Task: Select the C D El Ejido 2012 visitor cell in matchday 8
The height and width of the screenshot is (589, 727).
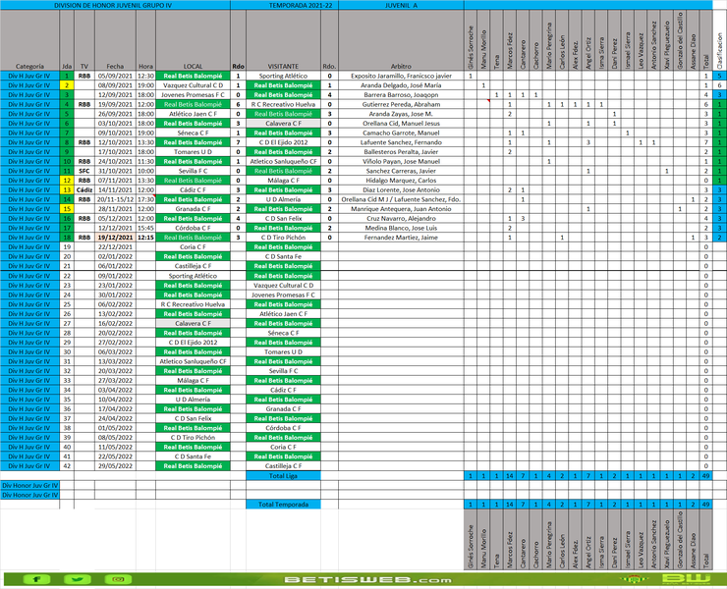Action: click(x=283, y=142)
